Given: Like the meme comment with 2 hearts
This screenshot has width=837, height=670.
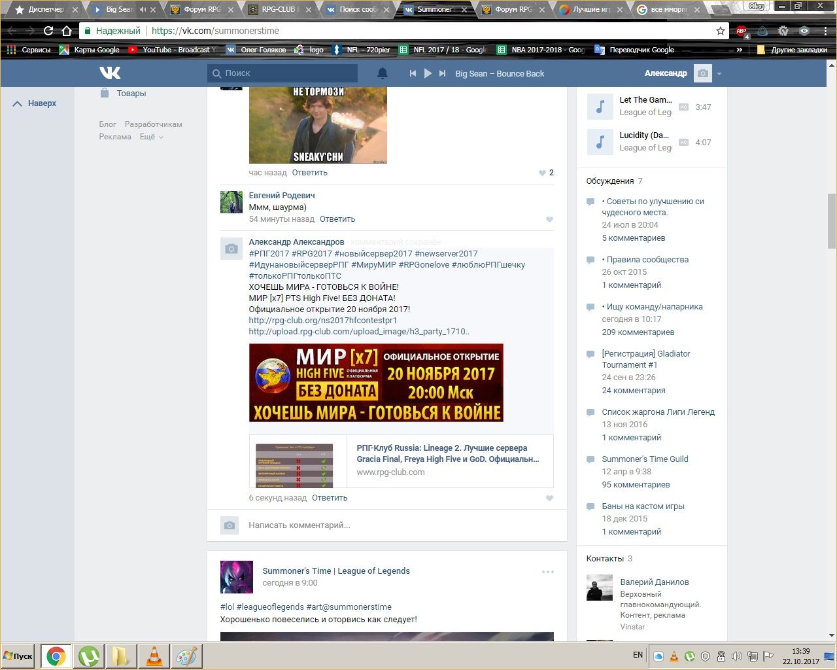Looking at the screenshot, I should pos(542,173).
